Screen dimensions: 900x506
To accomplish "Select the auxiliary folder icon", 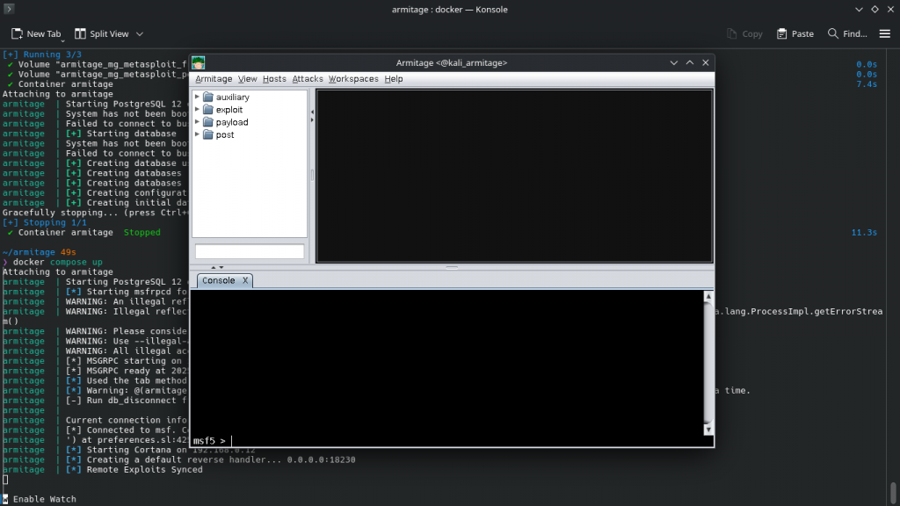I will pos(208,97).
